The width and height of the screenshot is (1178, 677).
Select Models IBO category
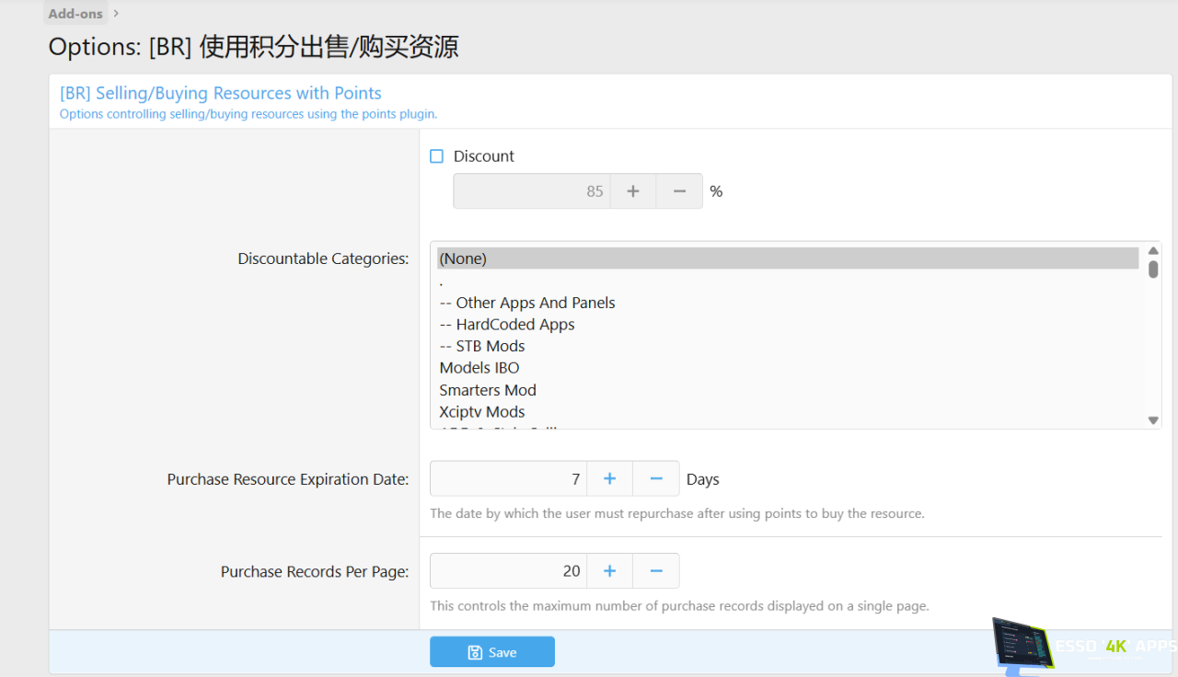[x=479, y=368]
